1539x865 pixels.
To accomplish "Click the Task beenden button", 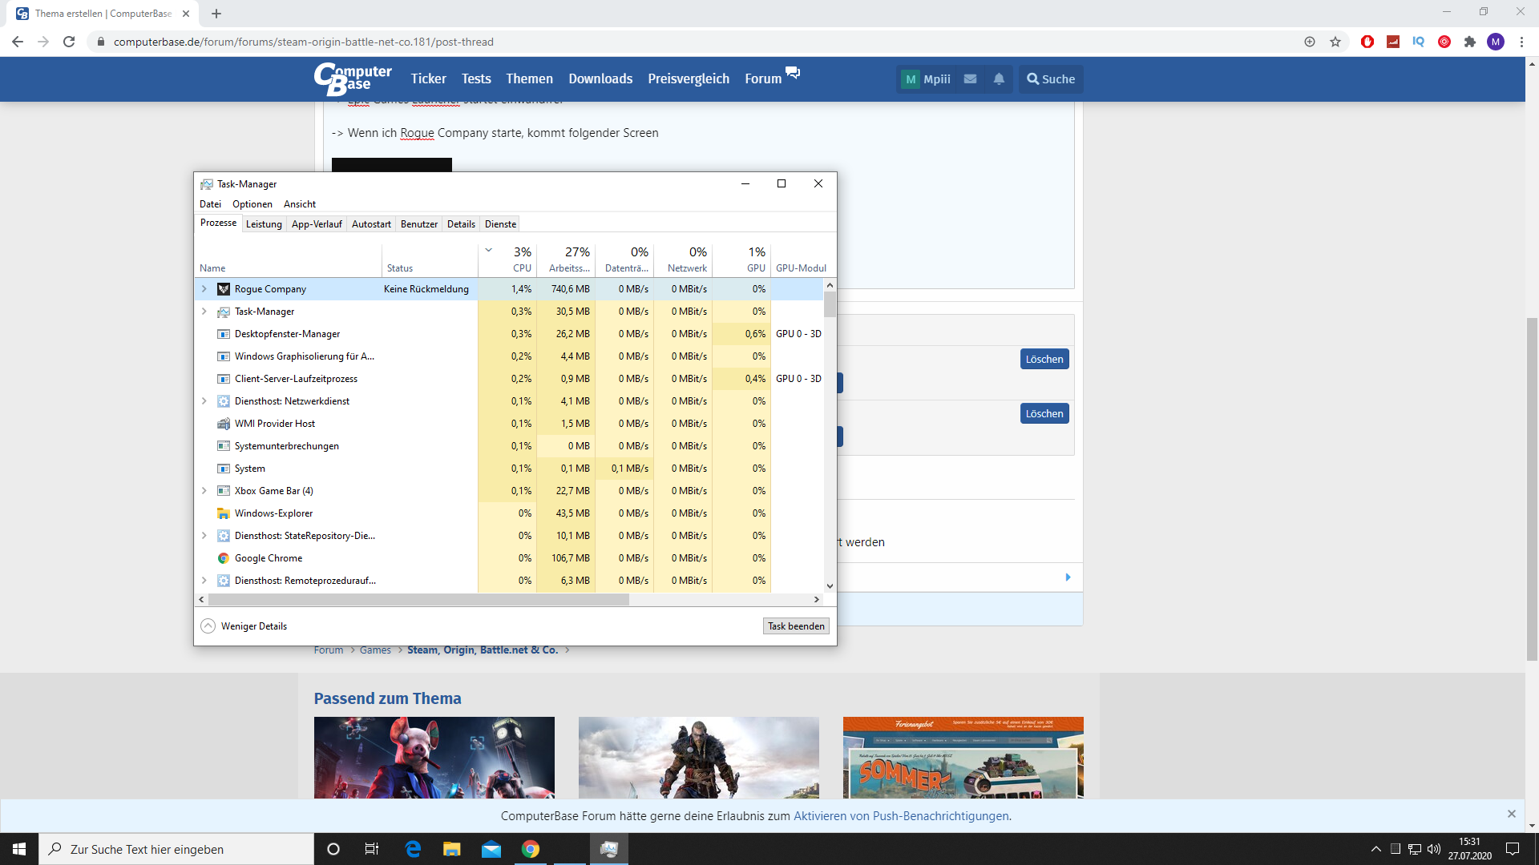I will (x=796, y=626).
